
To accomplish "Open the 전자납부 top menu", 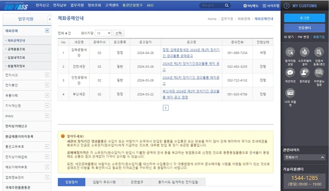I will pyautogui.click(x=60, y=5).
